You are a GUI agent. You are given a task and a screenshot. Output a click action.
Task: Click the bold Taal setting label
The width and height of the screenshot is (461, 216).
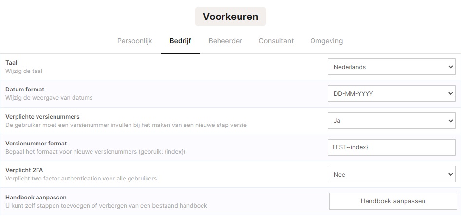click(11, 63)
